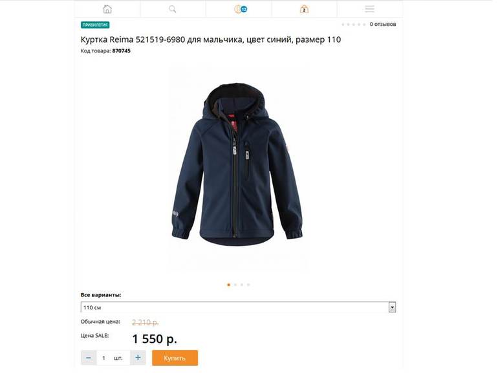498x374 pixels.
Task: Open the 0 отзывов reviews link
Action: pyautogui.click(x=383, y=24)
